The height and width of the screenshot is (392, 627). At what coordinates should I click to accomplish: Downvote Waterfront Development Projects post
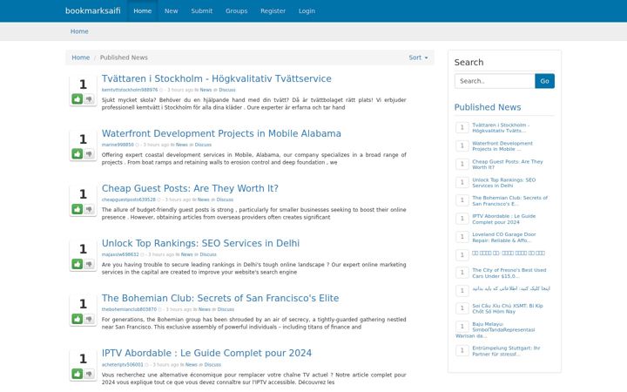pyautogui.click(x=89, y=153)
